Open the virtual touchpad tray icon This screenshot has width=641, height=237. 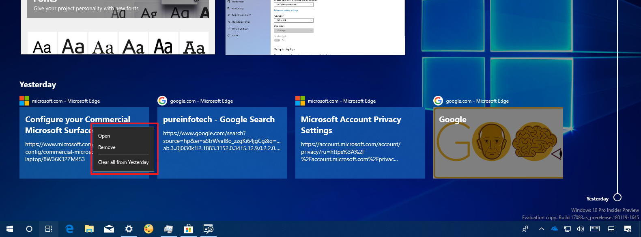click(611, 229)
